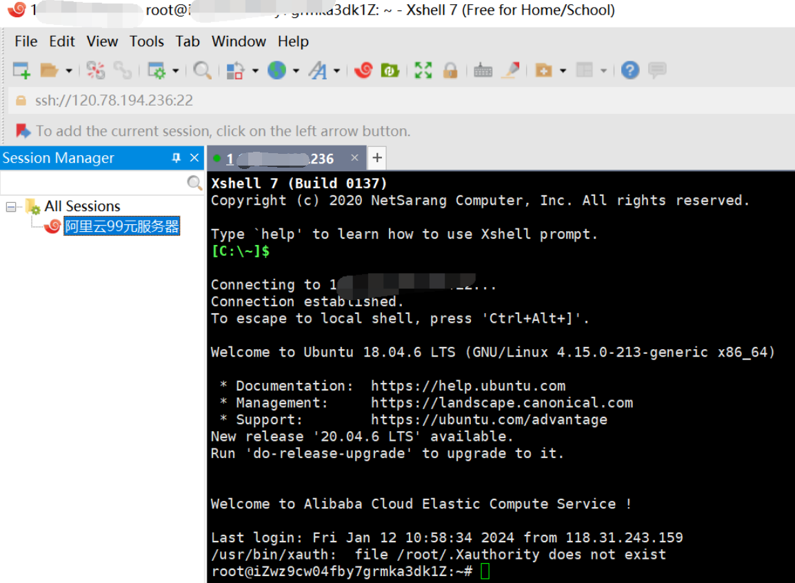Click the lock icon in address bar
The width and height of the screenshot is (795, 583).
coord(21,101)
